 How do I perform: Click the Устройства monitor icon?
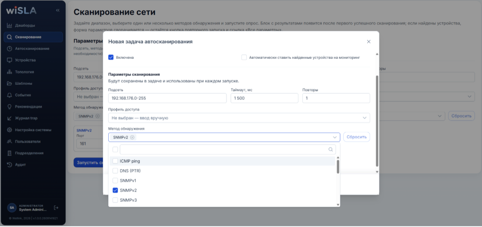pyautogui.click(x=9, y=60)
